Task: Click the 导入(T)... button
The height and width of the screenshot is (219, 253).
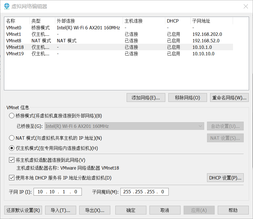Action: click(x=61, y=210)
